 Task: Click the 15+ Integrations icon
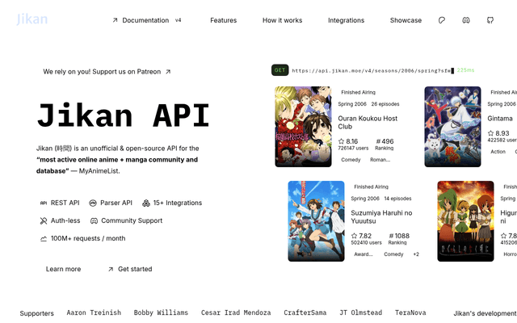(145, 203)
